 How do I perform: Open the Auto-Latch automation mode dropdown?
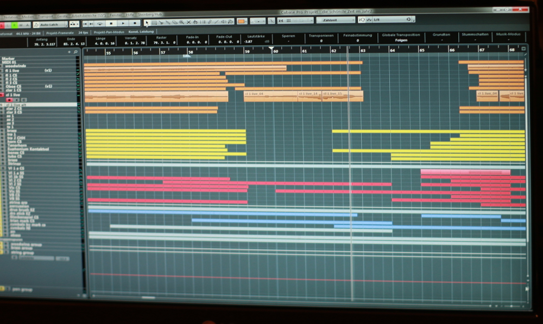(x=50, y=24)
